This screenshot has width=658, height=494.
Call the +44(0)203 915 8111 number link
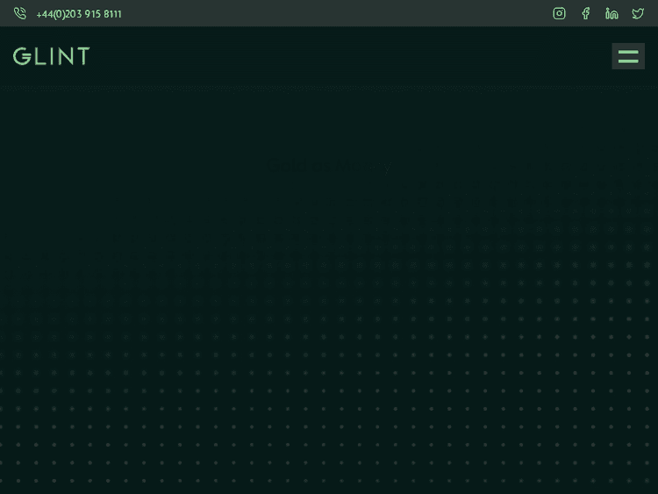tap(79, 14)
